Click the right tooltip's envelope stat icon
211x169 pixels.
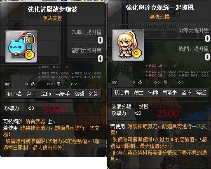[x=140, y=82]
